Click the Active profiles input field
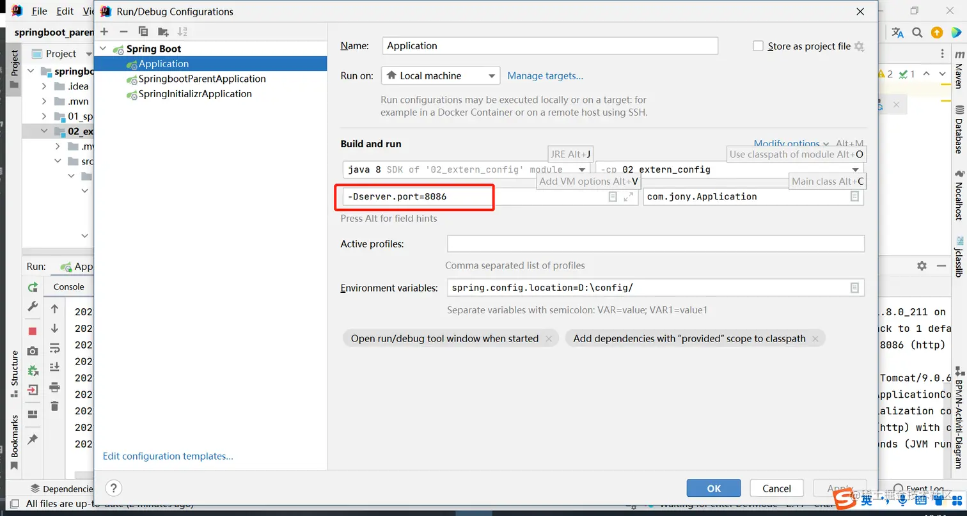This screenshot has width=967, height=516. pyautogui.click(x=656, y=244)
